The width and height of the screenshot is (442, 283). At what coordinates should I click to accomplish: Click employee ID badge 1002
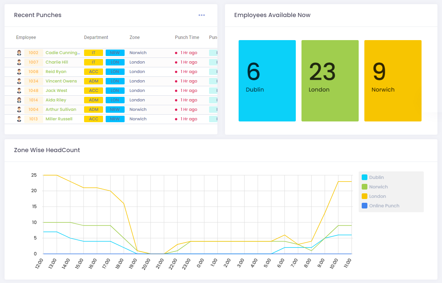tap(34, 53)
